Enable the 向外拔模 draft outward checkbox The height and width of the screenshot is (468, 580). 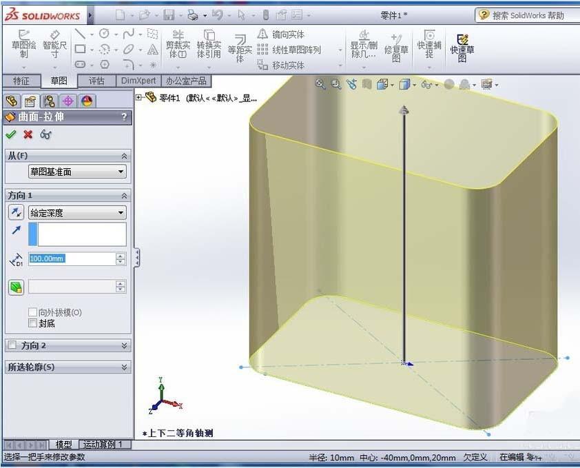pyautogui.click(x=32, y=312)
